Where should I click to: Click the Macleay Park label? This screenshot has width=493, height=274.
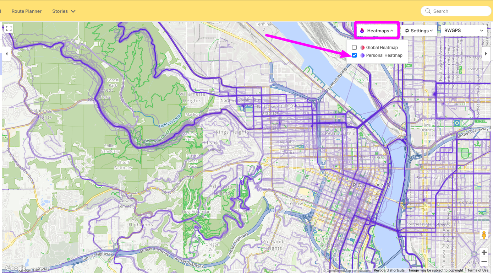[x=189, y=136]
